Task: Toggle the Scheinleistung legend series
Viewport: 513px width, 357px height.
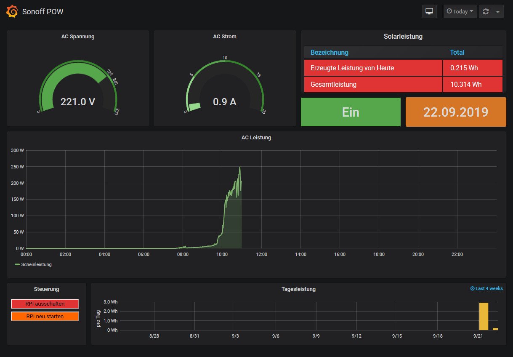Action: [x=36, y=264]
